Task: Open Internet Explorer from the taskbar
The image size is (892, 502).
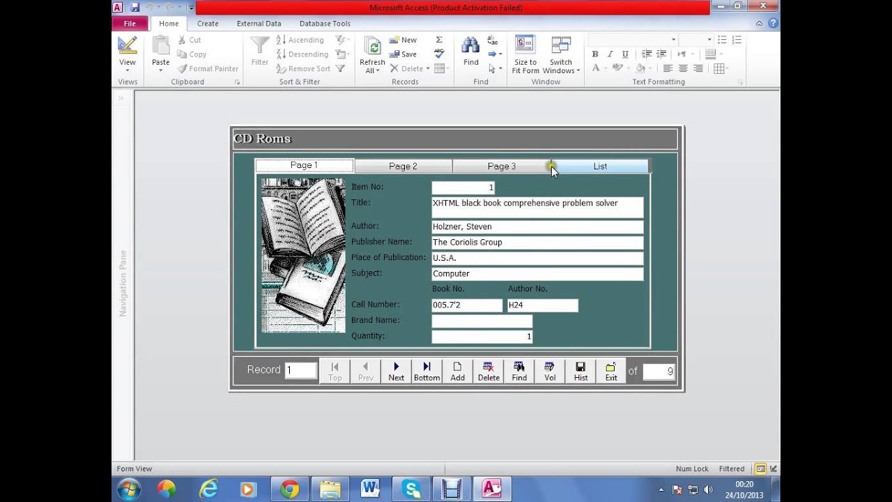Action: 208,489
